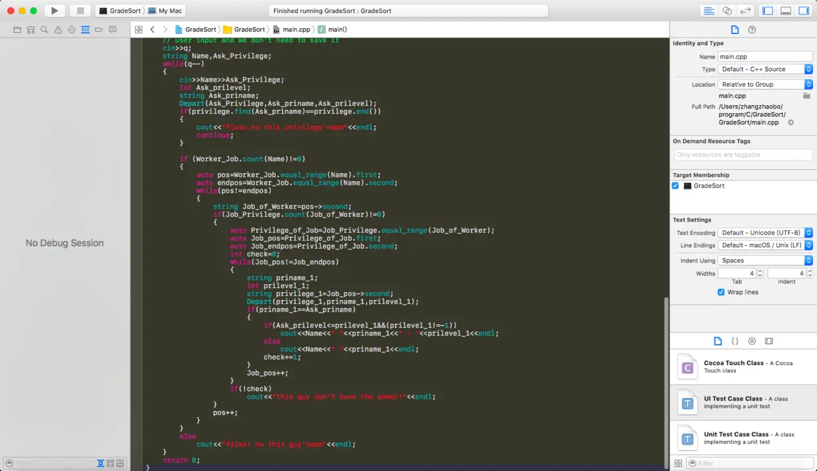Image resolution: width=817 pixels, height=471 pixels.
Task: Go forward in editor history
Action: pos(165,30)
